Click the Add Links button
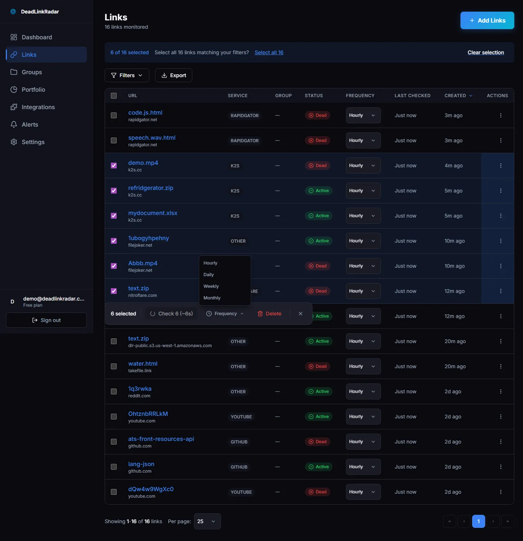Screen dimensions: 523x541 (487, 20)
